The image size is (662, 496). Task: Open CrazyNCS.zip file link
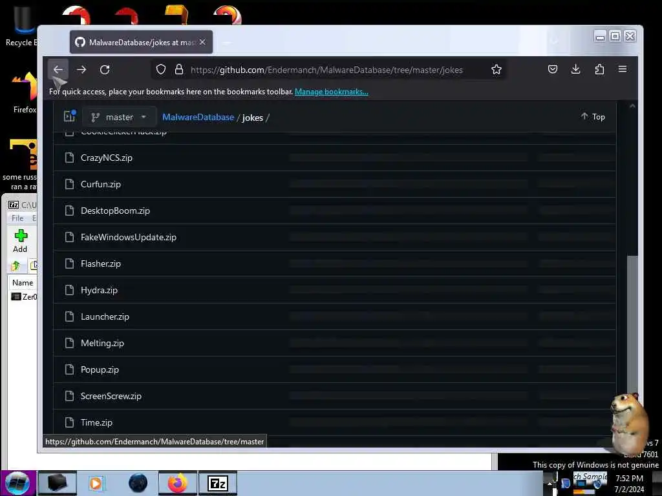point(107,158)
